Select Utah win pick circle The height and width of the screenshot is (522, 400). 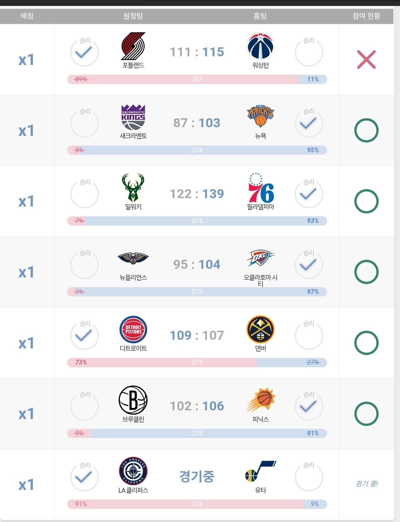[309, 477]
